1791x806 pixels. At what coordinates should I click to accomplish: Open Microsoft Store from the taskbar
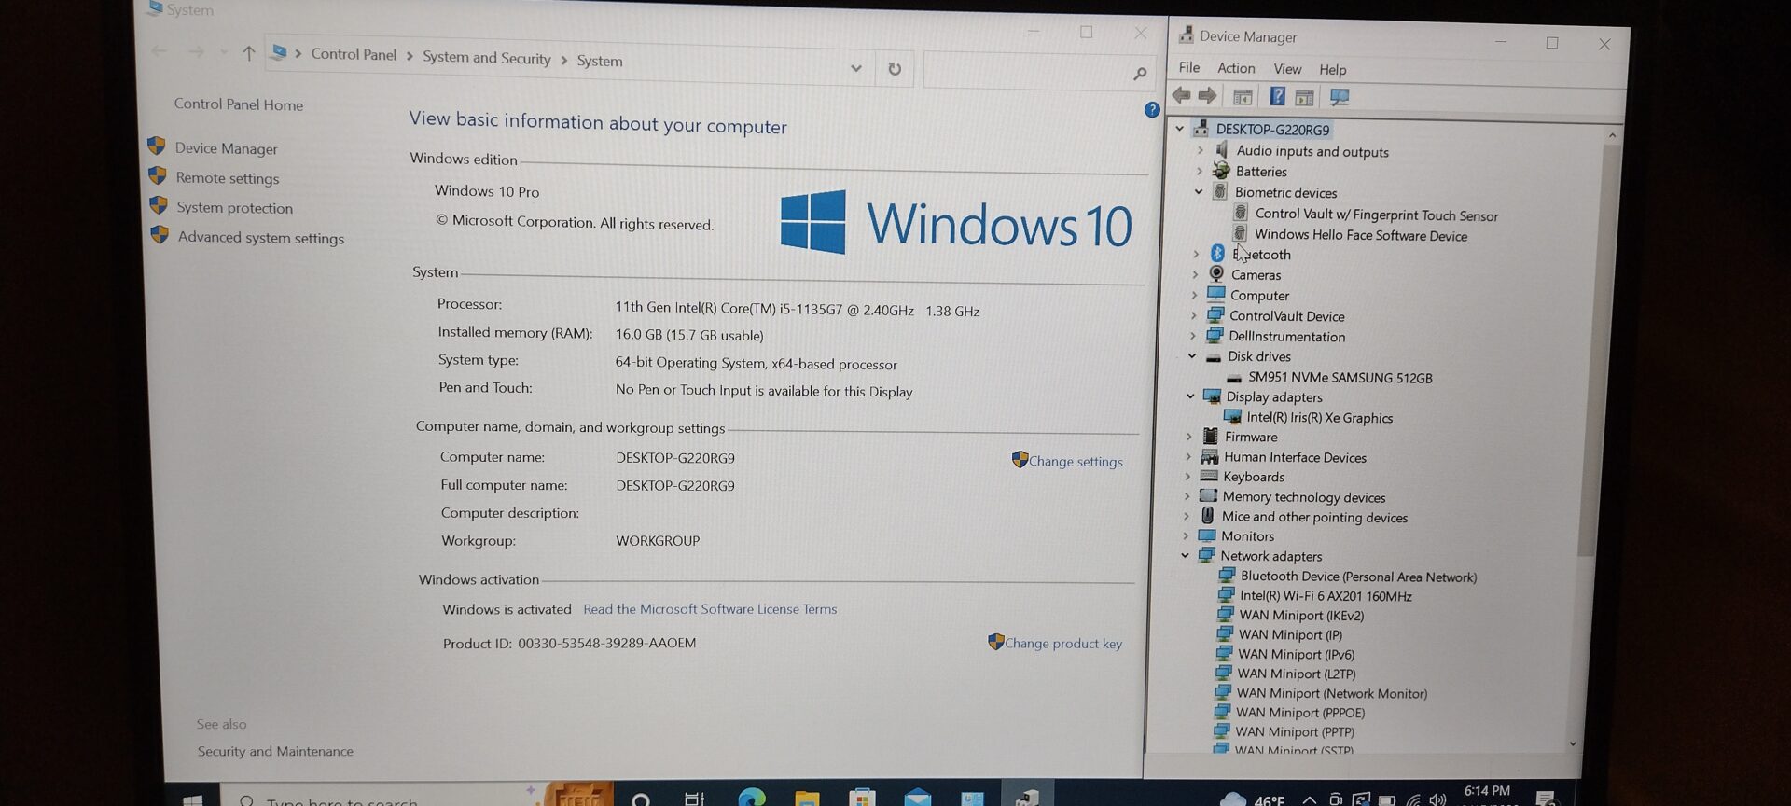coord(863,799)
